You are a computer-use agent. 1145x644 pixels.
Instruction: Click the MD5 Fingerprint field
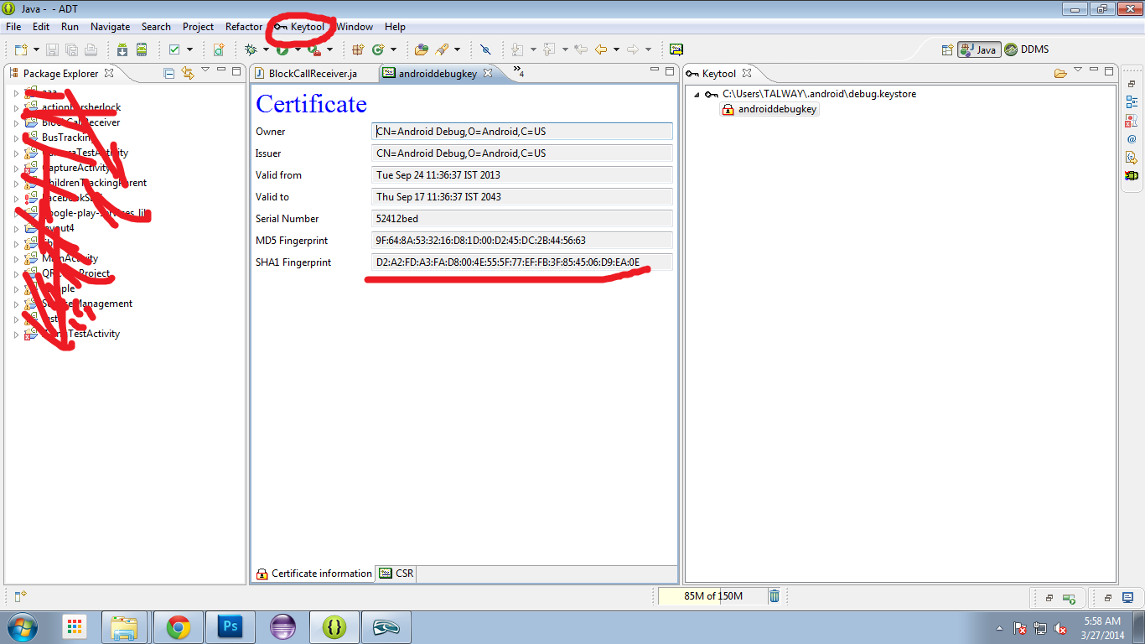(522, 241)
